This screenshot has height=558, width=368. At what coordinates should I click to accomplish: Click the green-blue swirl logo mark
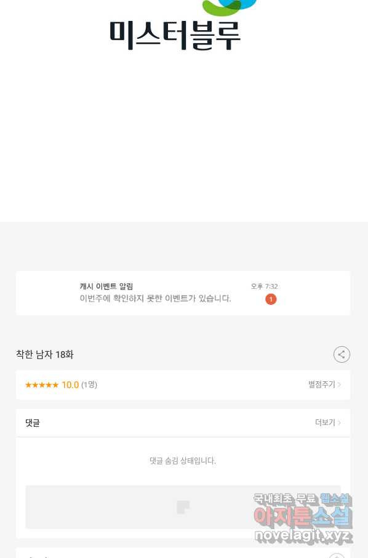point(229,7)
